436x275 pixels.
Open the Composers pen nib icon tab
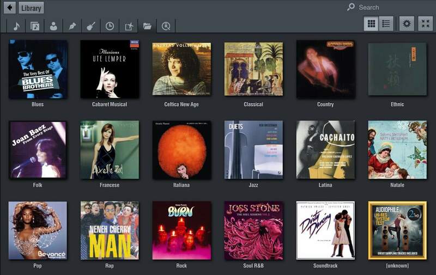72,26
